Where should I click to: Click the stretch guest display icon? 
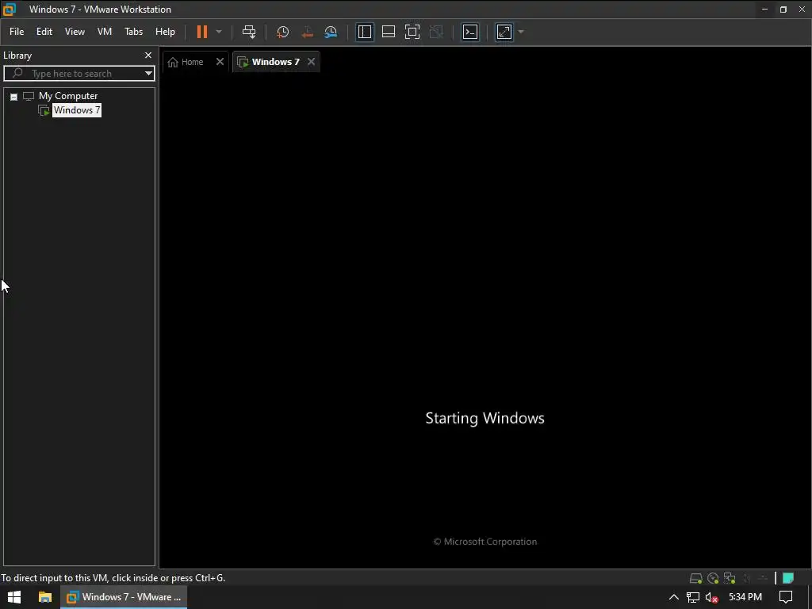[504, 32]
